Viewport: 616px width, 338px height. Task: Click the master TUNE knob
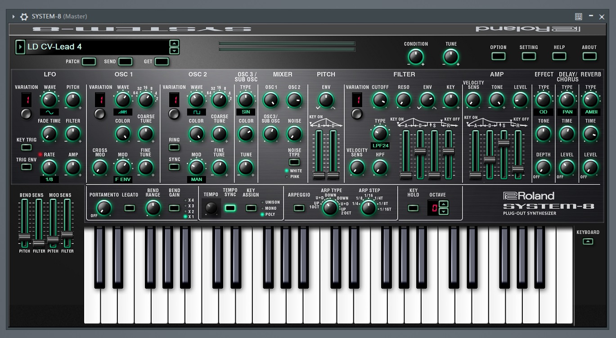[451, 57]
